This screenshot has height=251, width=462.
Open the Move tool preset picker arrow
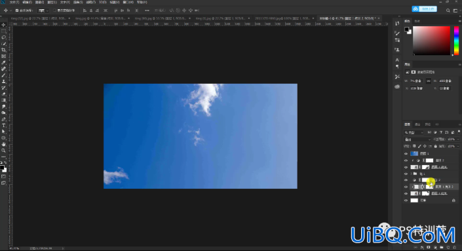11,10
